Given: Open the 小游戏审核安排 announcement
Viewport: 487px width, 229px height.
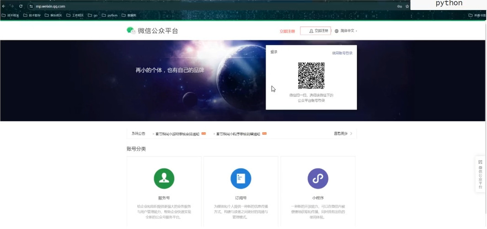Looking at the screenshot, I should 177,134.
